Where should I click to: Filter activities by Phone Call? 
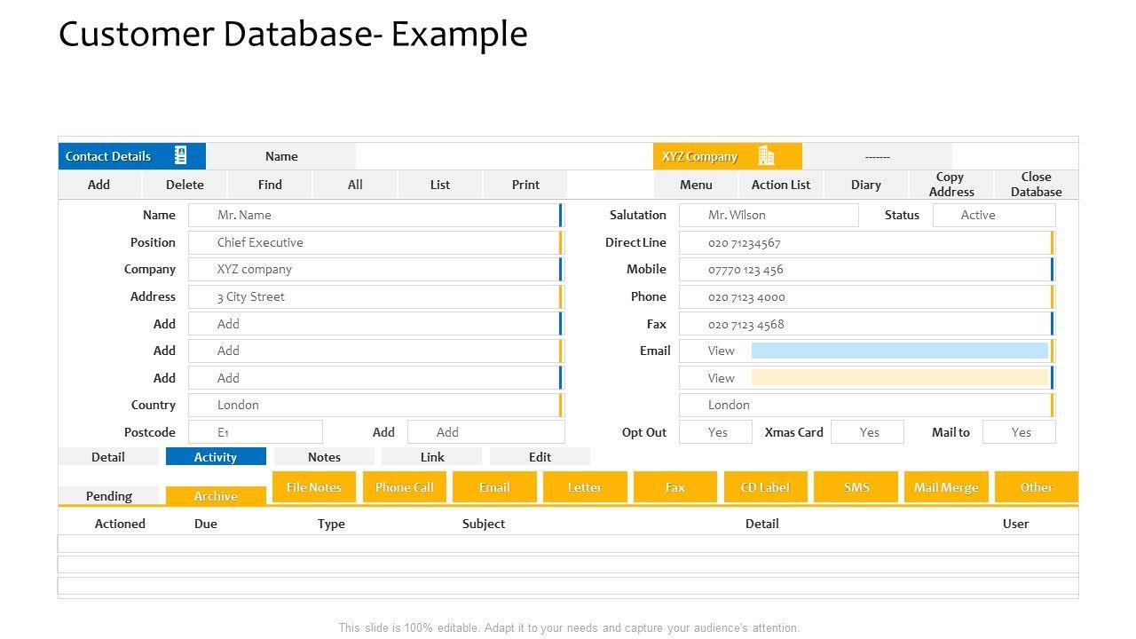405,487
